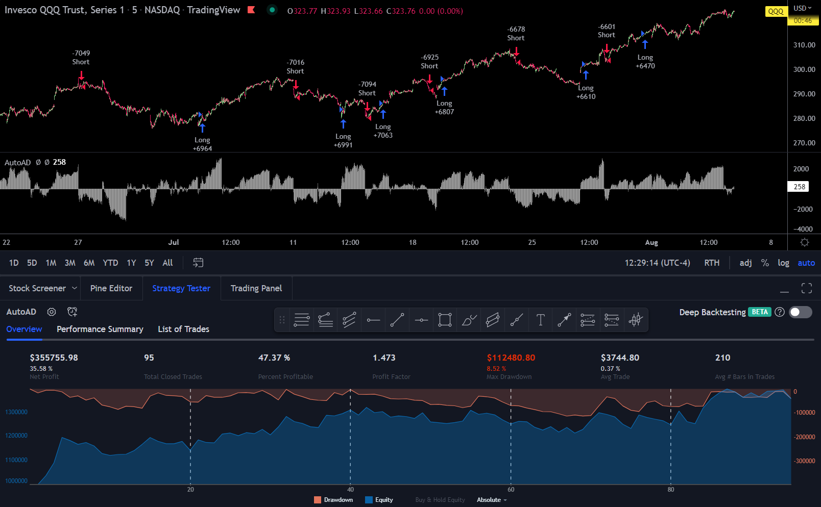
Task: Select the parallel channel drawing tool
Action: 349,320
